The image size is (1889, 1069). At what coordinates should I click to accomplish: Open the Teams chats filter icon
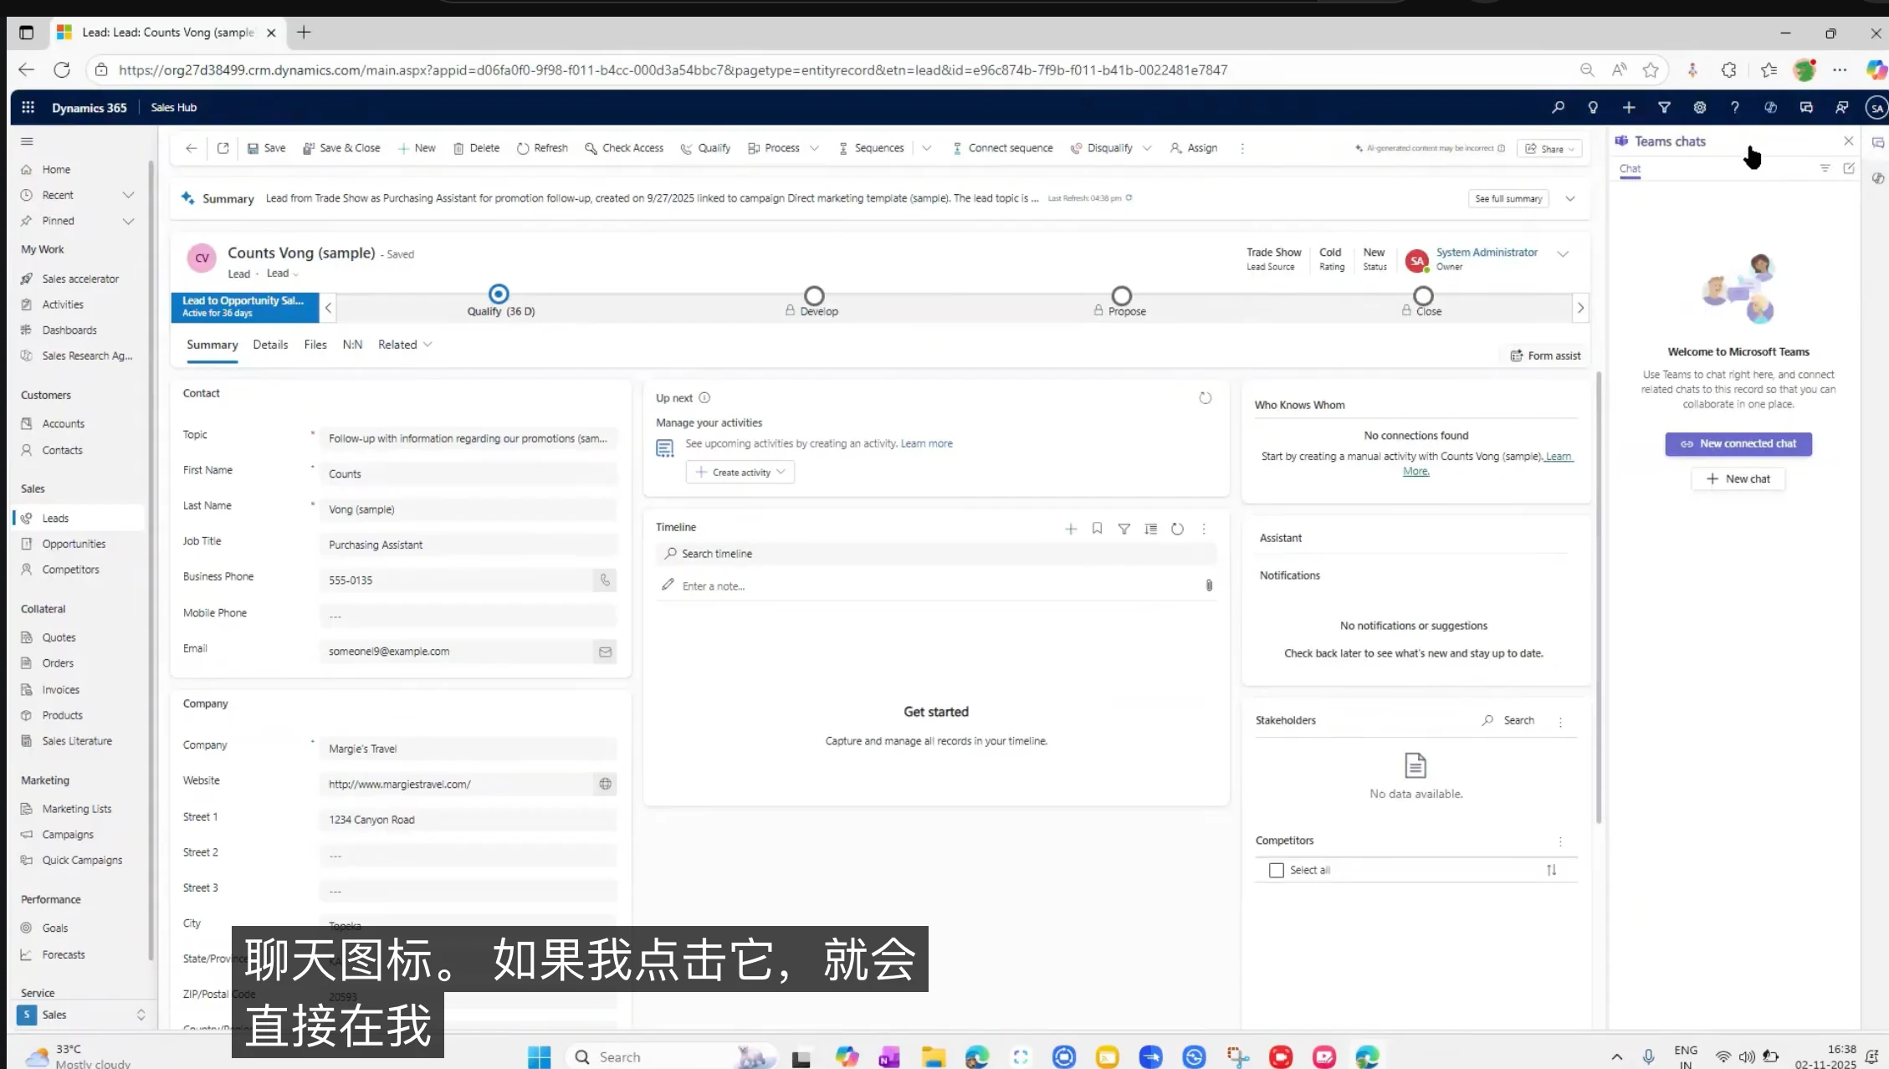(1825, 168)
